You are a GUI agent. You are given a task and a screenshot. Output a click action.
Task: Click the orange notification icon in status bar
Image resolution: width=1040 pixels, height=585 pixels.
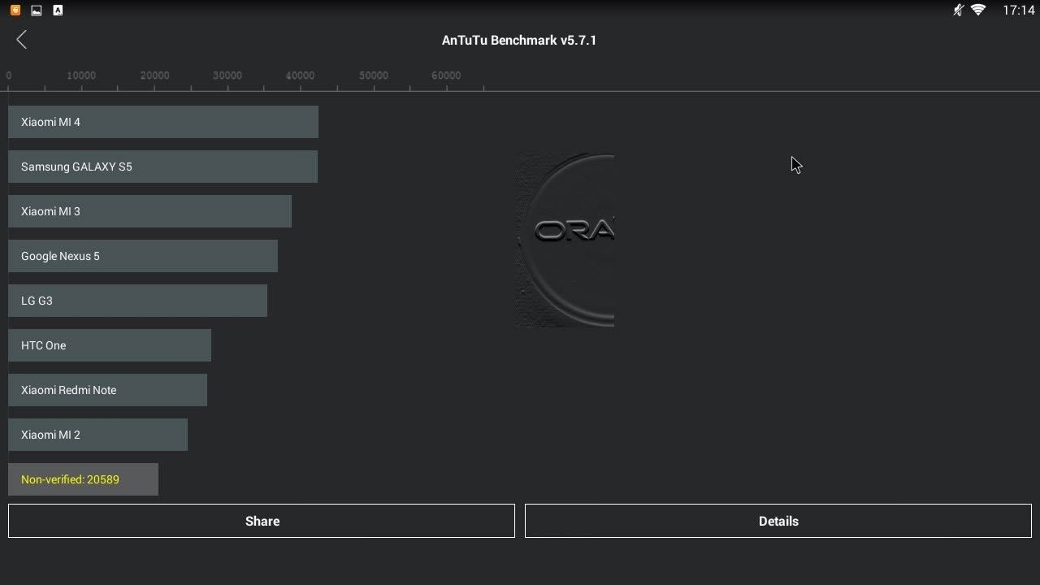pyautogui.click(x=15, y=11)
